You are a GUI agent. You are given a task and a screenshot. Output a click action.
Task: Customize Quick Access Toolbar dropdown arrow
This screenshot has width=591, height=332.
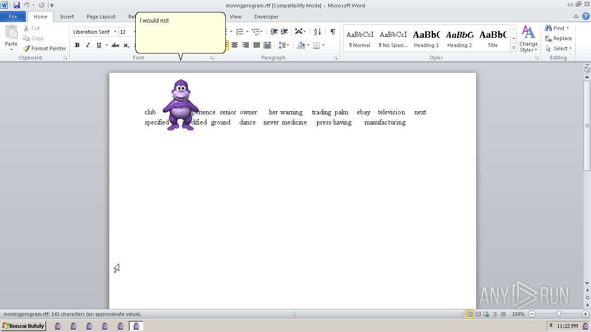52,6
